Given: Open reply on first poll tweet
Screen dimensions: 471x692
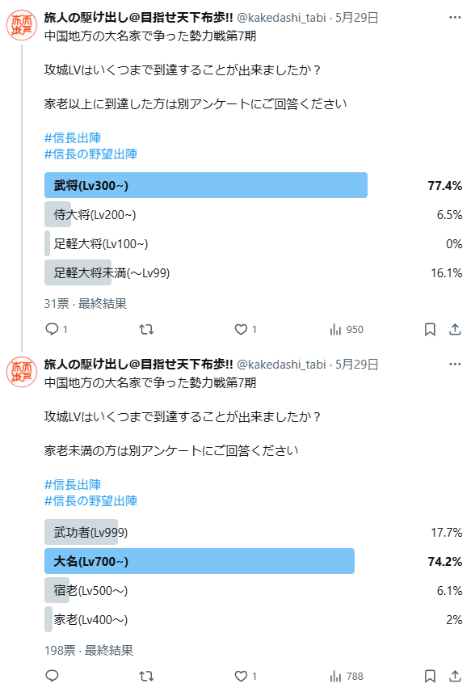Looking at the screenshot, I should tap(57, 329).
